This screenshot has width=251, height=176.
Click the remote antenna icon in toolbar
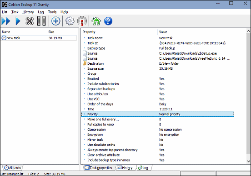coord(82,21)
